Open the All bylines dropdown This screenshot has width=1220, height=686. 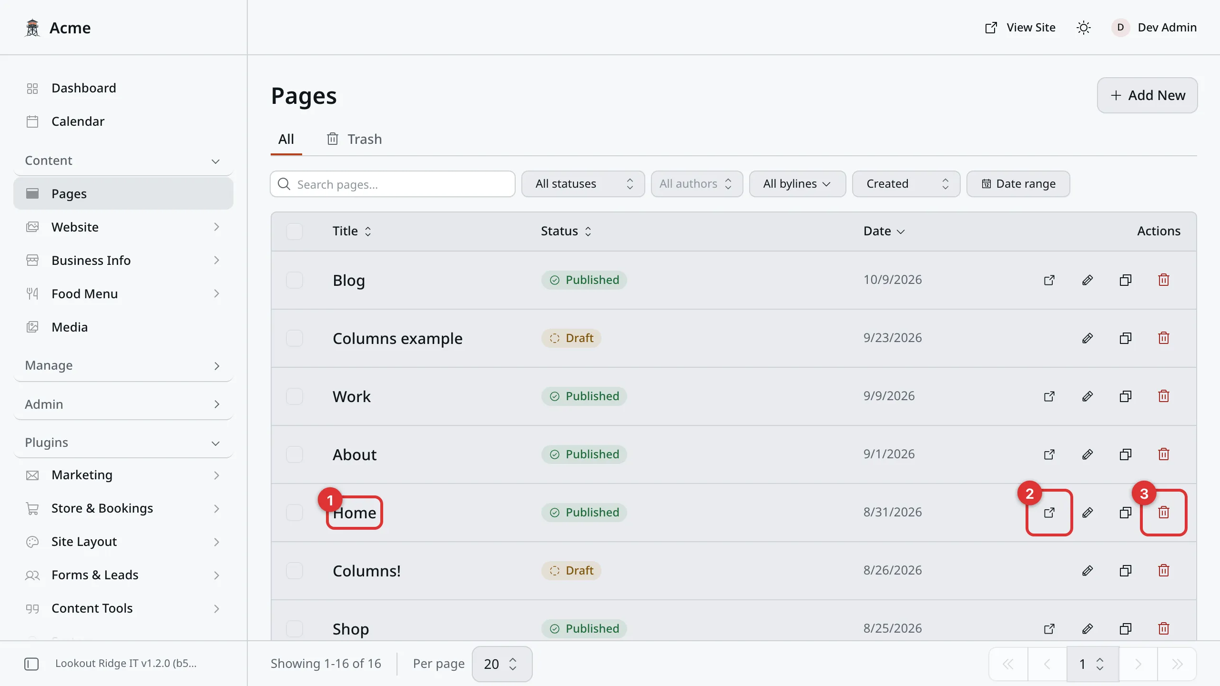[x=797, y=184]
